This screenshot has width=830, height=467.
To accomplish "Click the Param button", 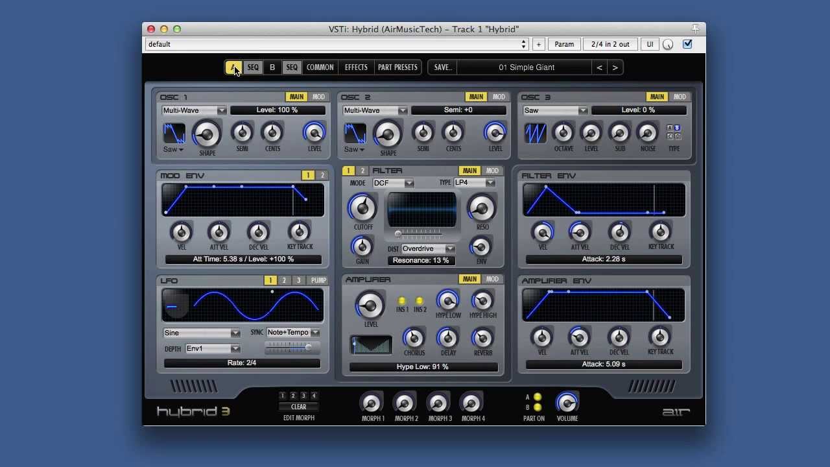I will (564, 44).
